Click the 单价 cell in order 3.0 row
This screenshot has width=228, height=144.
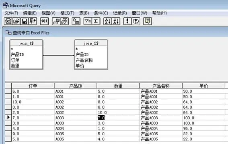203,123
